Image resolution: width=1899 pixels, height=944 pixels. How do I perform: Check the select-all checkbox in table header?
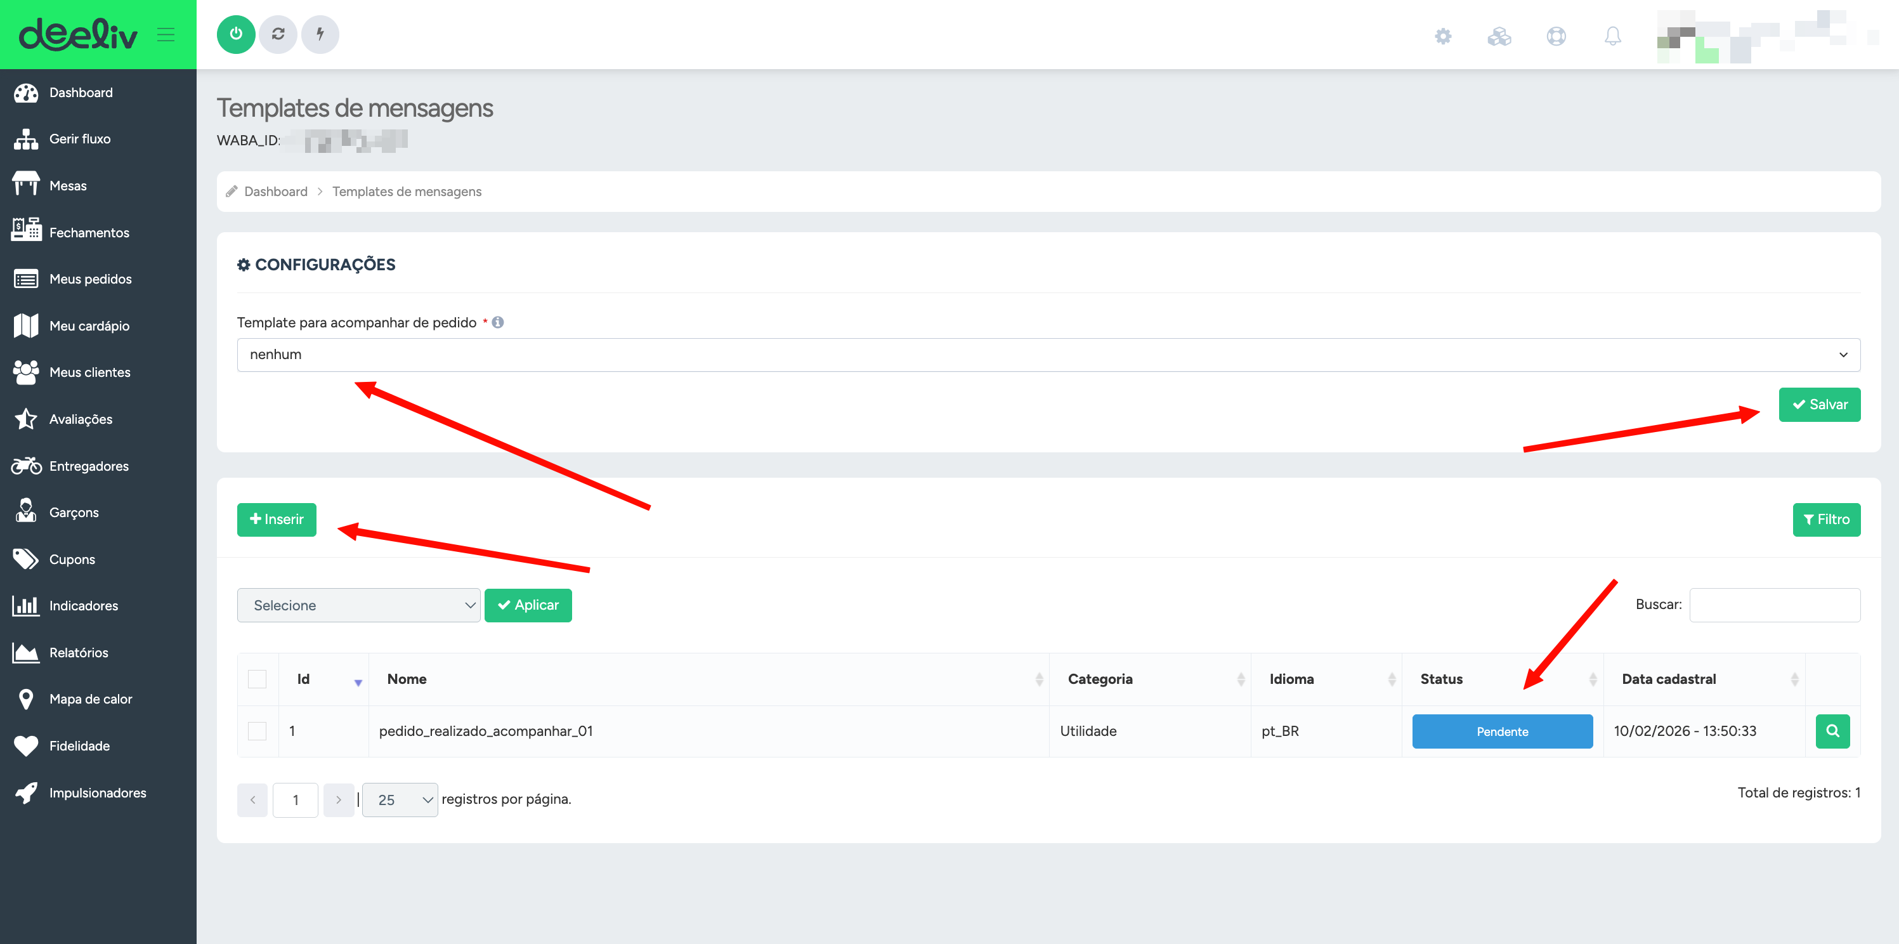point(258,679)
